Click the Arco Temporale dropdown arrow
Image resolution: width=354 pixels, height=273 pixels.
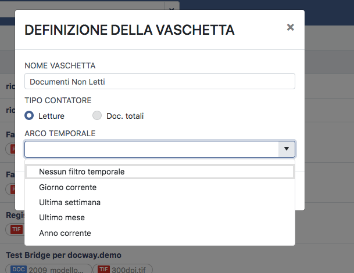pos(287,149)
